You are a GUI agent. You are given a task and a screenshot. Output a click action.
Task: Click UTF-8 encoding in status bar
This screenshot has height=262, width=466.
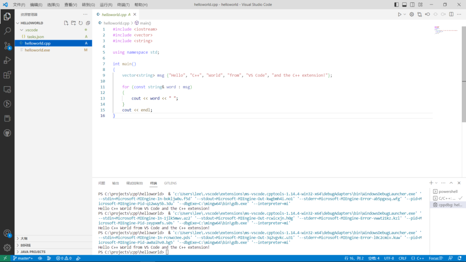(x=389, y=258)
